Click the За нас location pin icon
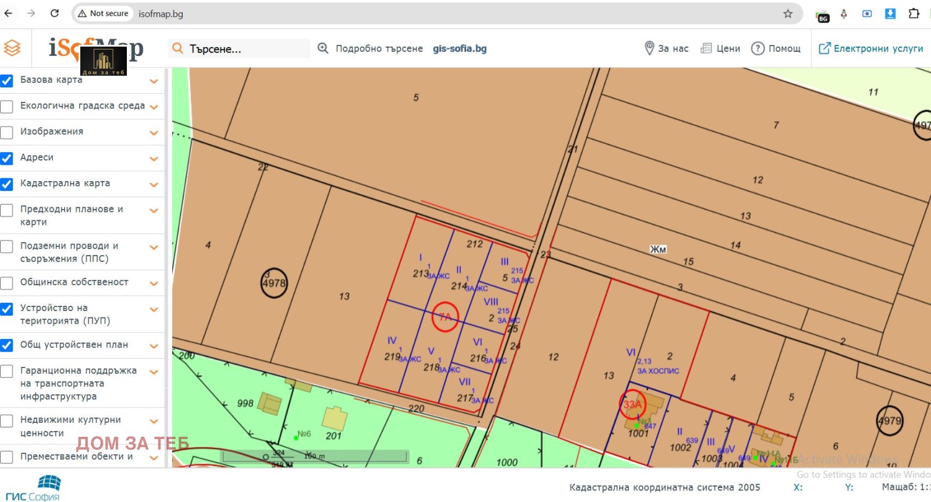Screen dimensions: 931x502 pos(649,48)
